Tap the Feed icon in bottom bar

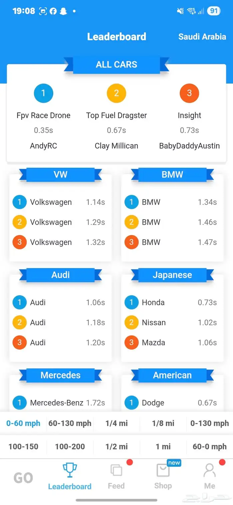[116, 471]
